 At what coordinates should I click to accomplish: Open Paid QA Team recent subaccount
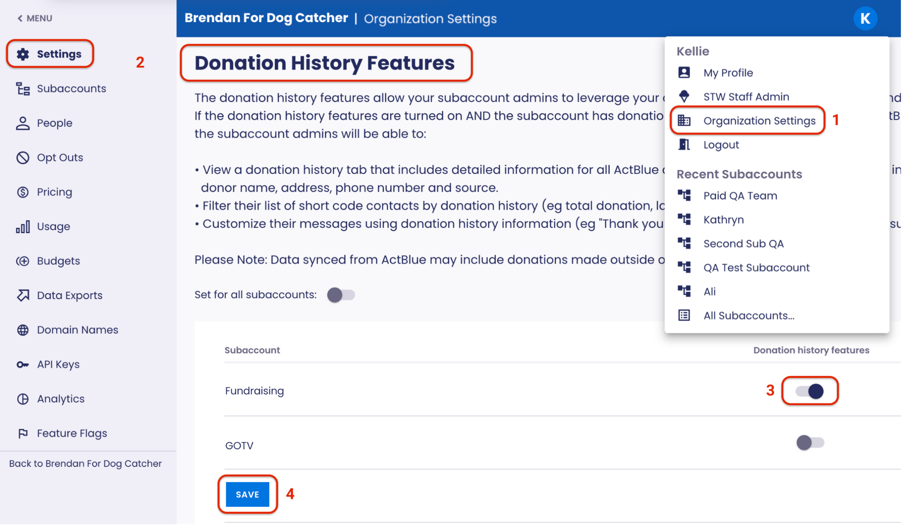[740, 196]
